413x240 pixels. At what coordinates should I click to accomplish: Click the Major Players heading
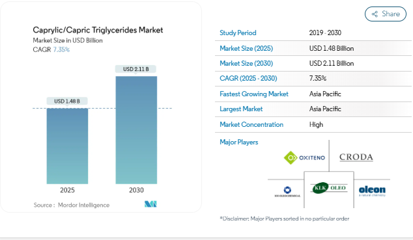(239, 142)
